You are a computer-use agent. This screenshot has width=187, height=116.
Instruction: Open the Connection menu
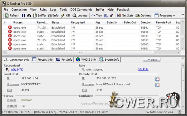tap(19, 10)
